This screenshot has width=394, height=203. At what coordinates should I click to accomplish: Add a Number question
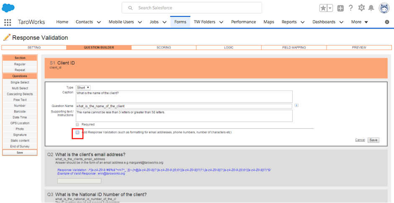[20, 106]
